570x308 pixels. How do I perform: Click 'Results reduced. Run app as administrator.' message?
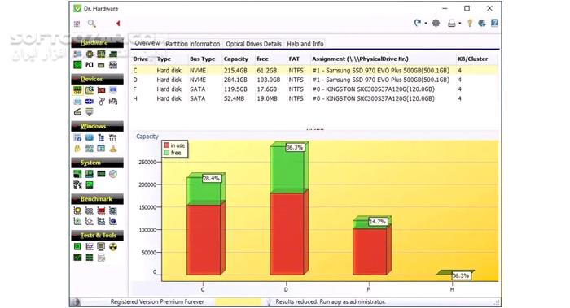pos(331,301)
